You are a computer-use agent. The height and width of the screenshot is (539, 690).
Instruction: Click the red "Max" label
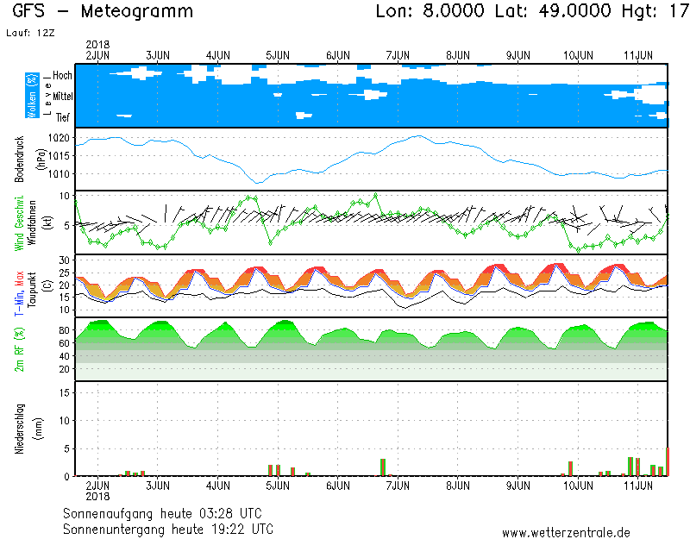[19, 278]
